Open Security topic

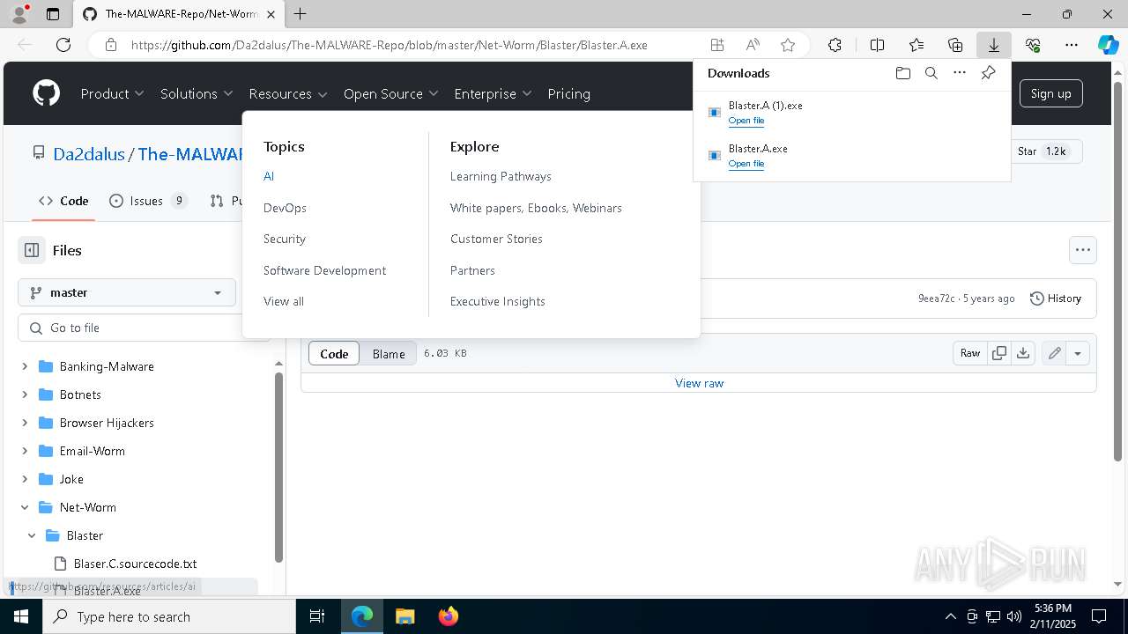pos(285,239)
